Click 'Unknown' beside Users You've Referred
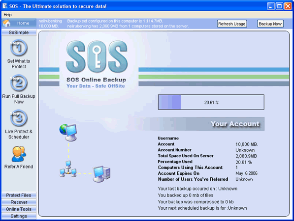Viewport: 294px width, 221px height. [244, 179]
